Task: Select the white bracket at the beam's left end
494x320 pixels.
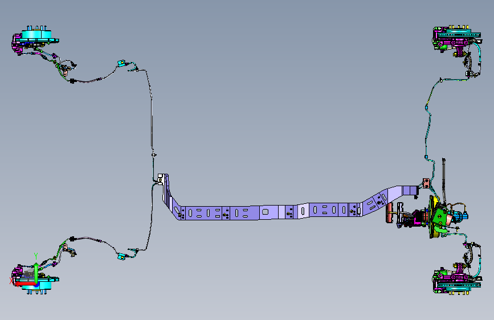Action: point(160,179)
